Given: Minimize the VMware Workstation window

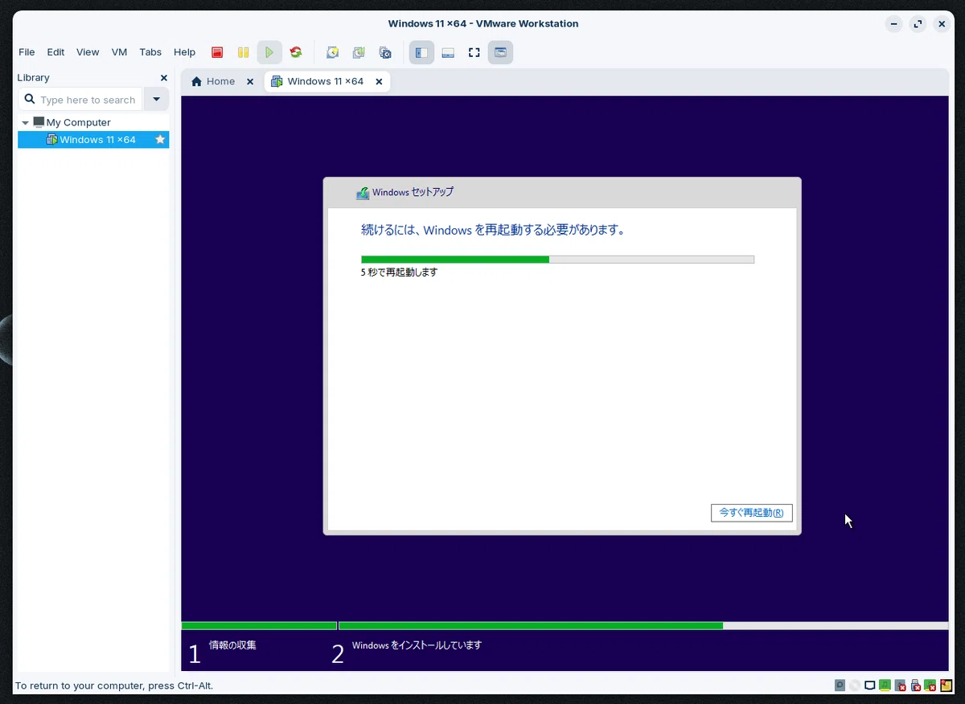Looking at the screenshot, I should pos(893,24).
